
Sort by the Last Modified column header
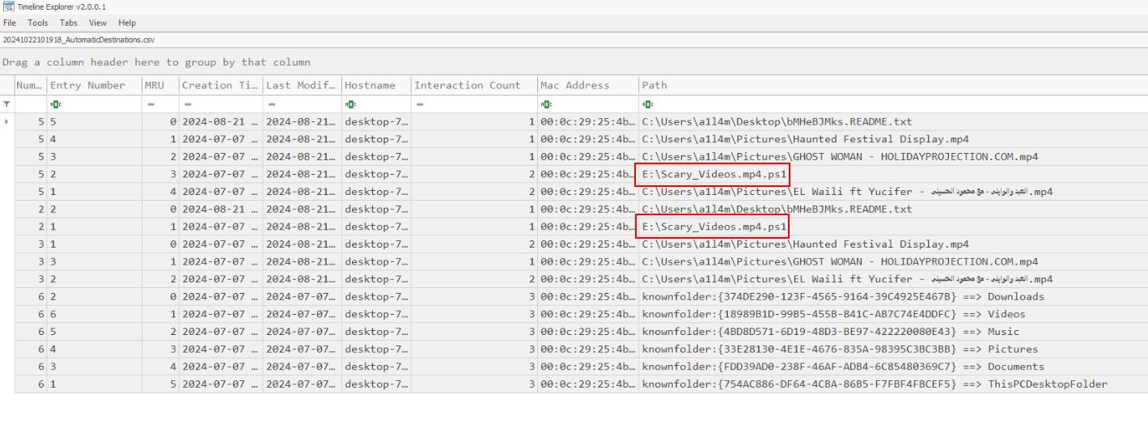[303, 85]
